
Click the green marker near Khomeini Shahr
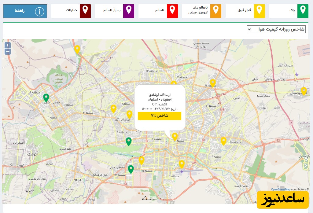click(46, 97)
